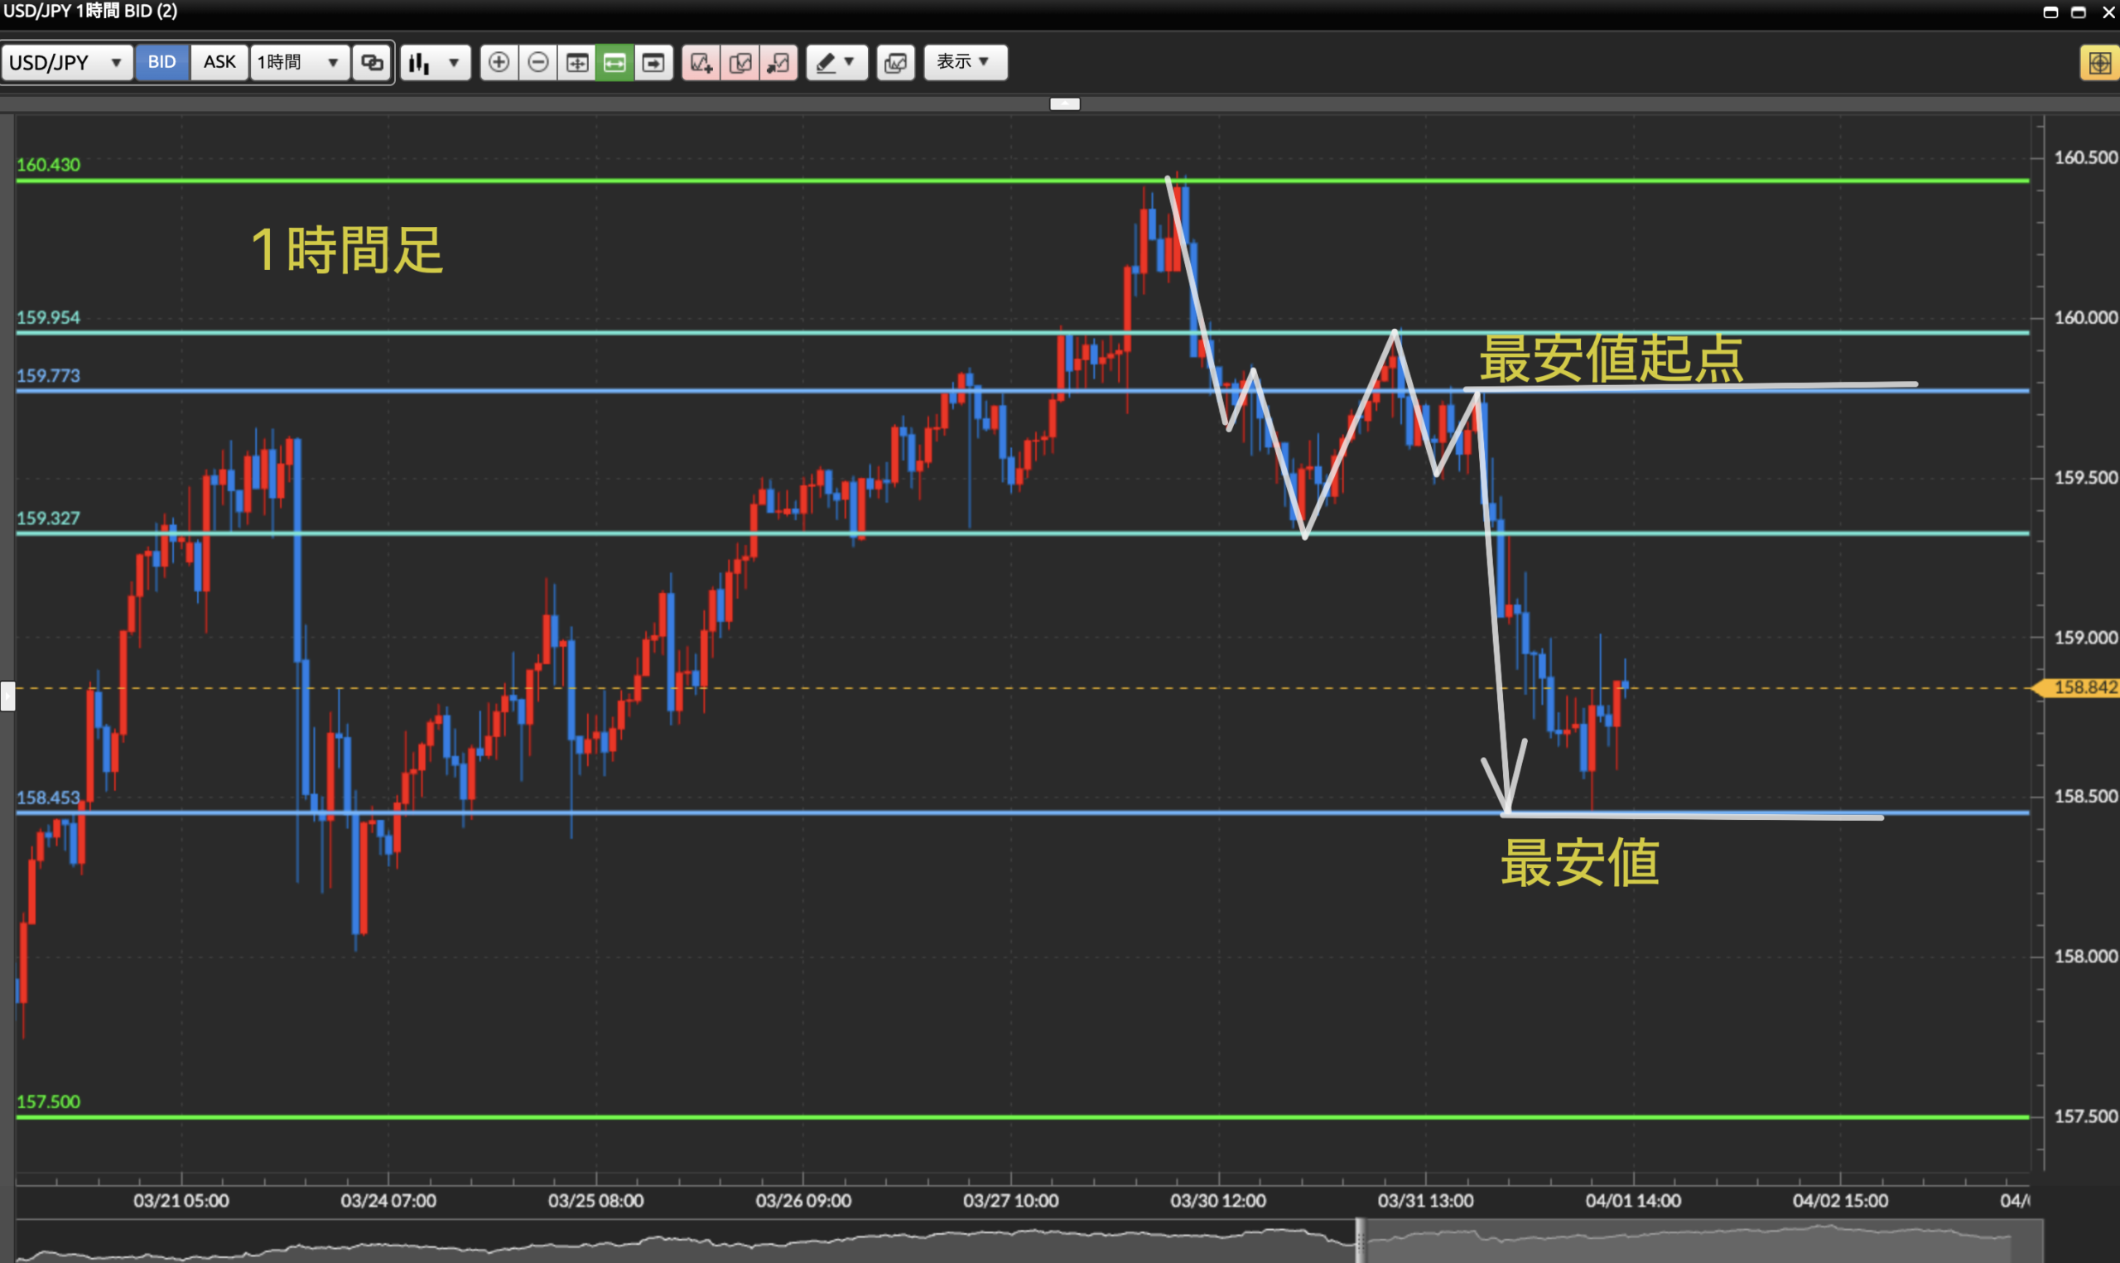This screenshot has height=1263, width=2120.
Task: Click the bottom chart navigator scroll handle
Action: click(1360, 1241)
